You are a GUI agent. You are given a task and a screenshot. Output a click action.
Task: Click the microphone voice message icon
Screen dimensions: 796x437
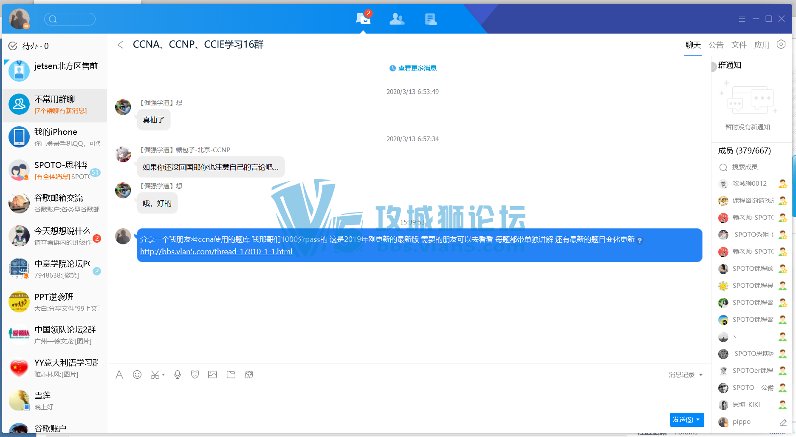(x=178, y=375)
